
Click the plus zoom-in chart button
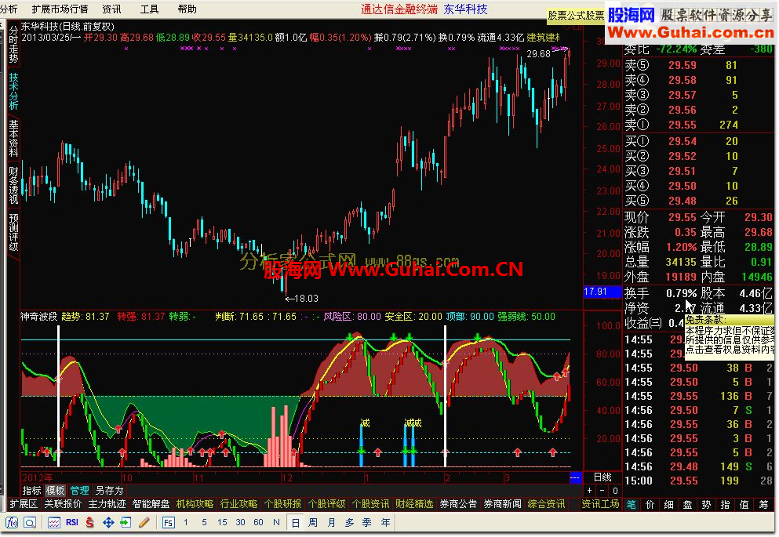click(x=590, y=490)
